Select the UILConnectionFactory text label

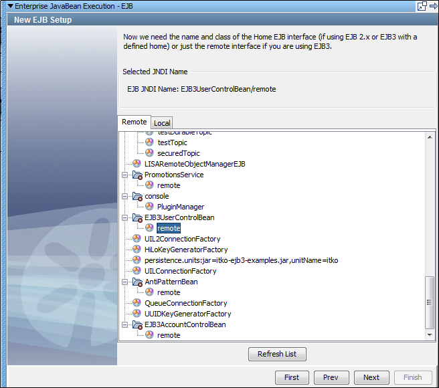click(x=180, y=271)
